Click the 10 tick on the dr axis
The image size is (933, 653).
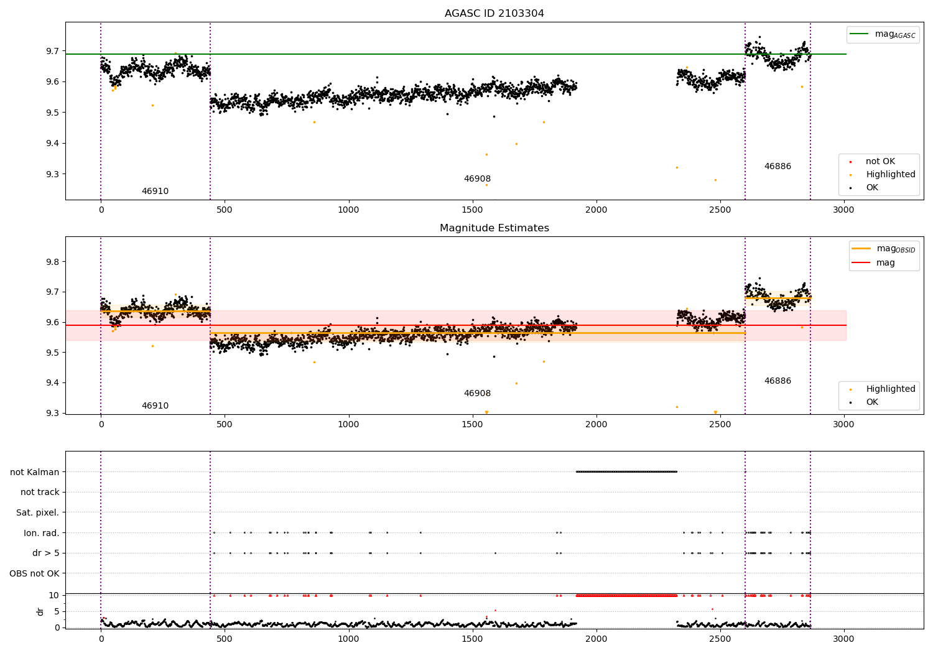click(x=54, y=595)
